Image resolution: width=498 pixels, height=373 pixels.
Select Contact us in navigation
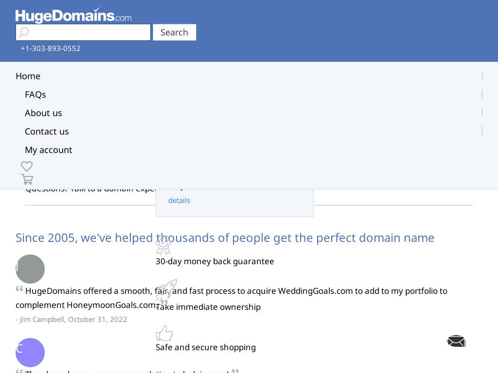(x=47, y=132)
